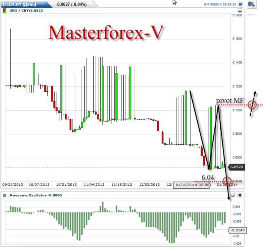Image resolution: width=263 pixels, height=247 pixels.
Task: Click the 01/10/2014 02:00 time marker
Action: coord(192,185)
